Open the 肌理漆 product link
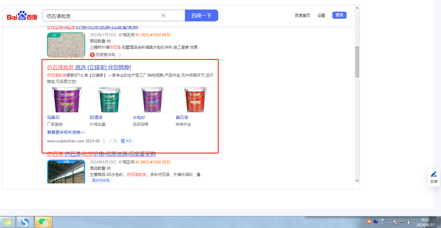Image resolution: width=441 pixels, height=228 pixels. coord(96,117)
